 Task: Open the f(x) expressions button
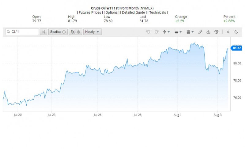75,32
